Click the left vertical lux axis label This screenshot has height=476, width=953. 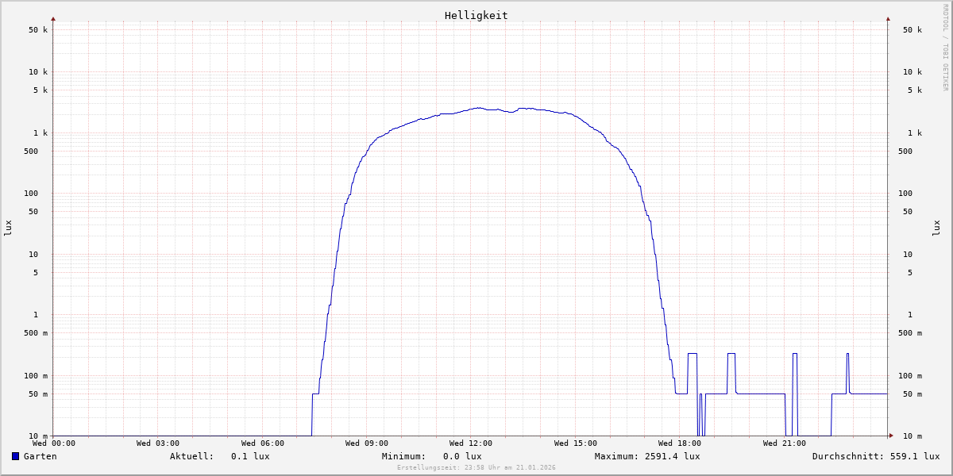(x=8, y=228)
